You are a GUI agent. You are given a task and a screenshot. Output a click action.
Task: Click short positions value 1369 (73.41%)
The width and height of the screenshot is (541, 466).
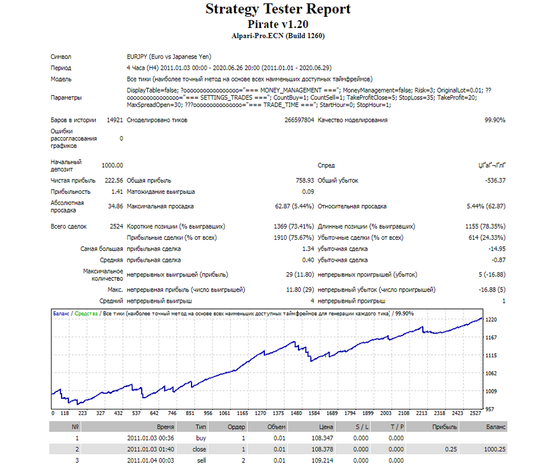294,226
